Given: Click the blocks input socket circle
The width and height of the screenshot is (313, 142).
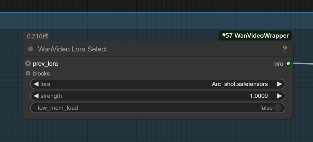Looking at the screenshot, I should point(28,73).
